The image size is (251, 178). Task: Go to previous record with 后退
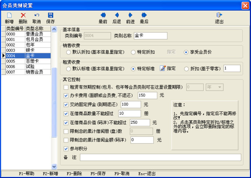117,15
